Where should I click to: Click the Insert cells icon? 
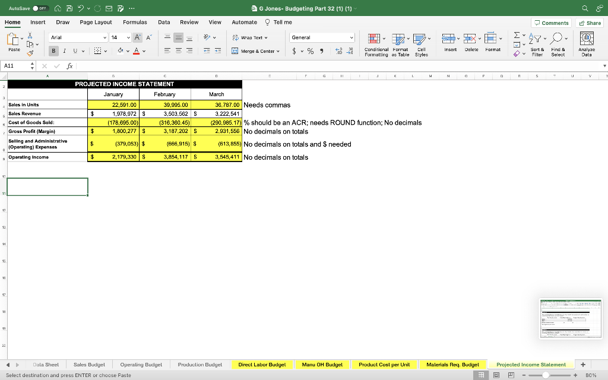click(x=448, y=39)
